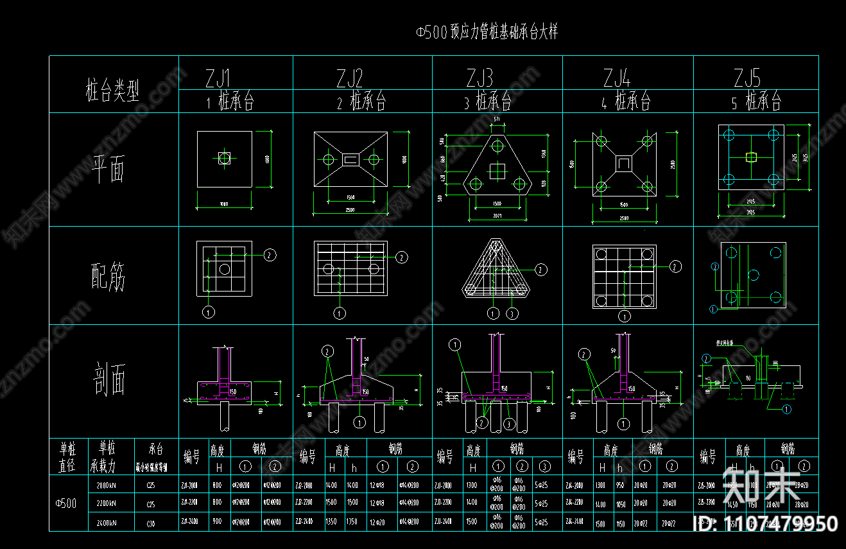Click the 3 桩承台 label
The image size is (846, 549).
pyautogui.click(x=488, y=101)
